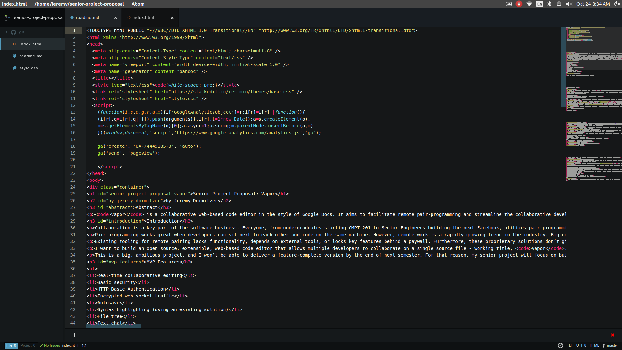Change the HTML grammar selector
The height and width of the screenshot is (350, 622).
click(x=594, y=345)
